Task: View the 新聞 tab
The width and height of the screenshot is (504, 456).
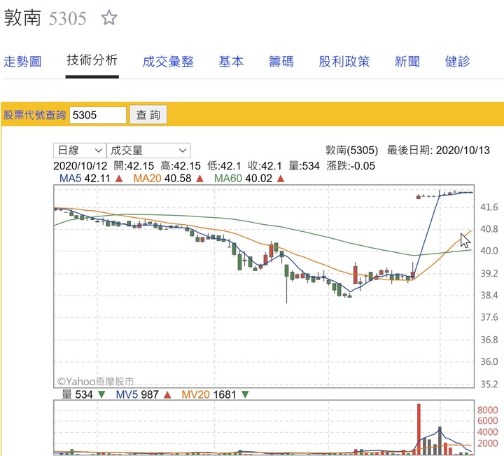Action: tap(407, 62)
